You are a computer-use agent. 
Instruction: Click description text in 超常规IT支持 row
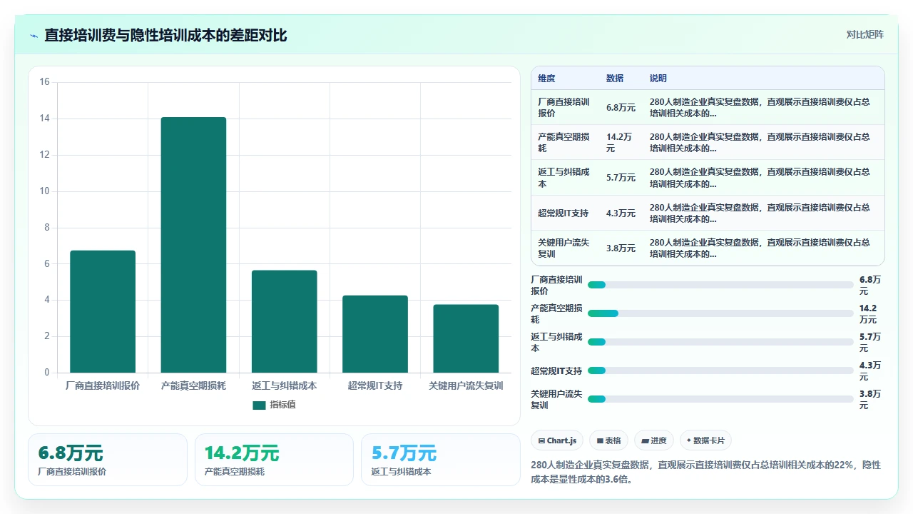760,213
